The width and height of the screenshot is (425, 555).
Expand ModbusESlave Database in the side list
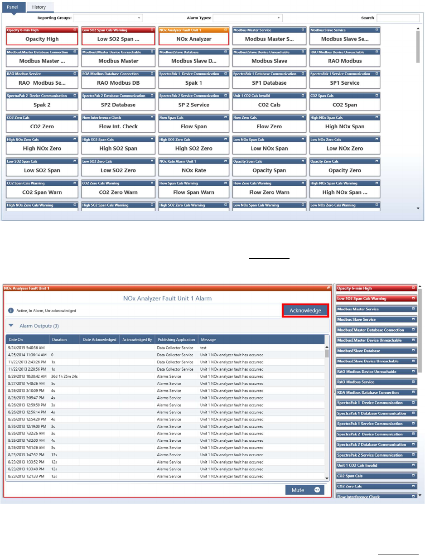pyautogui.click(x=413, y=351)
